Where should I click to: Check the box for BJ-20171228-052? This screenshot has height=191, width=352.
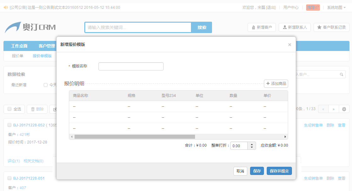(x=9, y=125)
